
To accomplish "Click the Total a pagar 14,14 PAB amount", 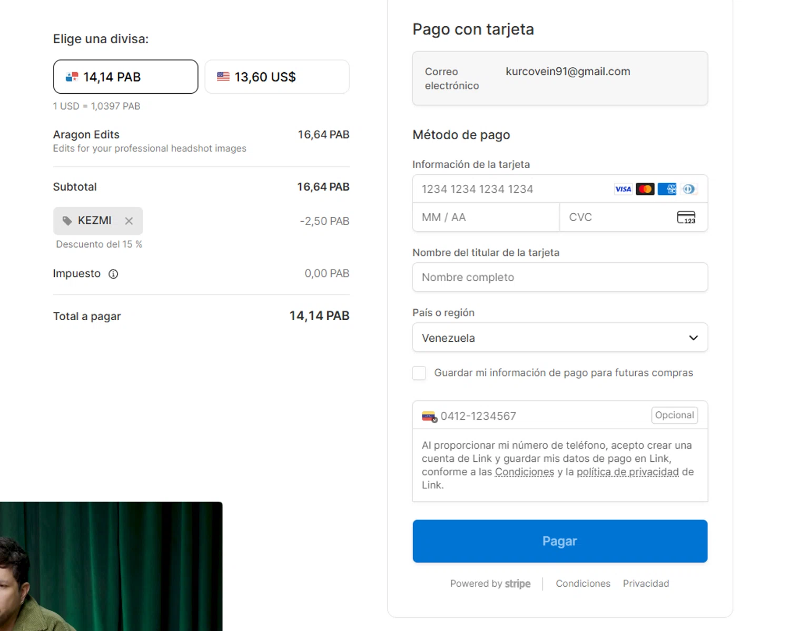I will (319, 315).
